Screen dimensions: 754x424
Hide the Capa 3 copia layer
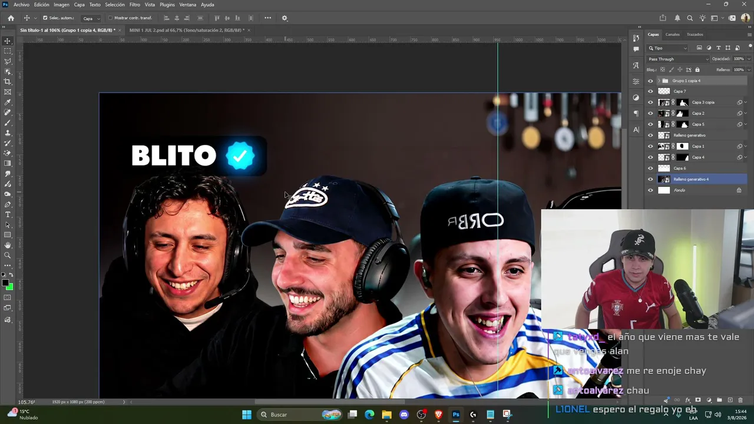pos(650,102)
